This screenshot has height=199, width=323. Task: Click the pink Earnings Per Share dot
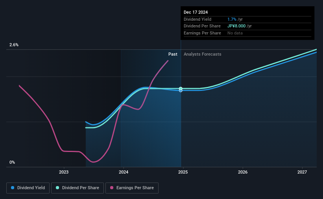click(x=112, y=188)
